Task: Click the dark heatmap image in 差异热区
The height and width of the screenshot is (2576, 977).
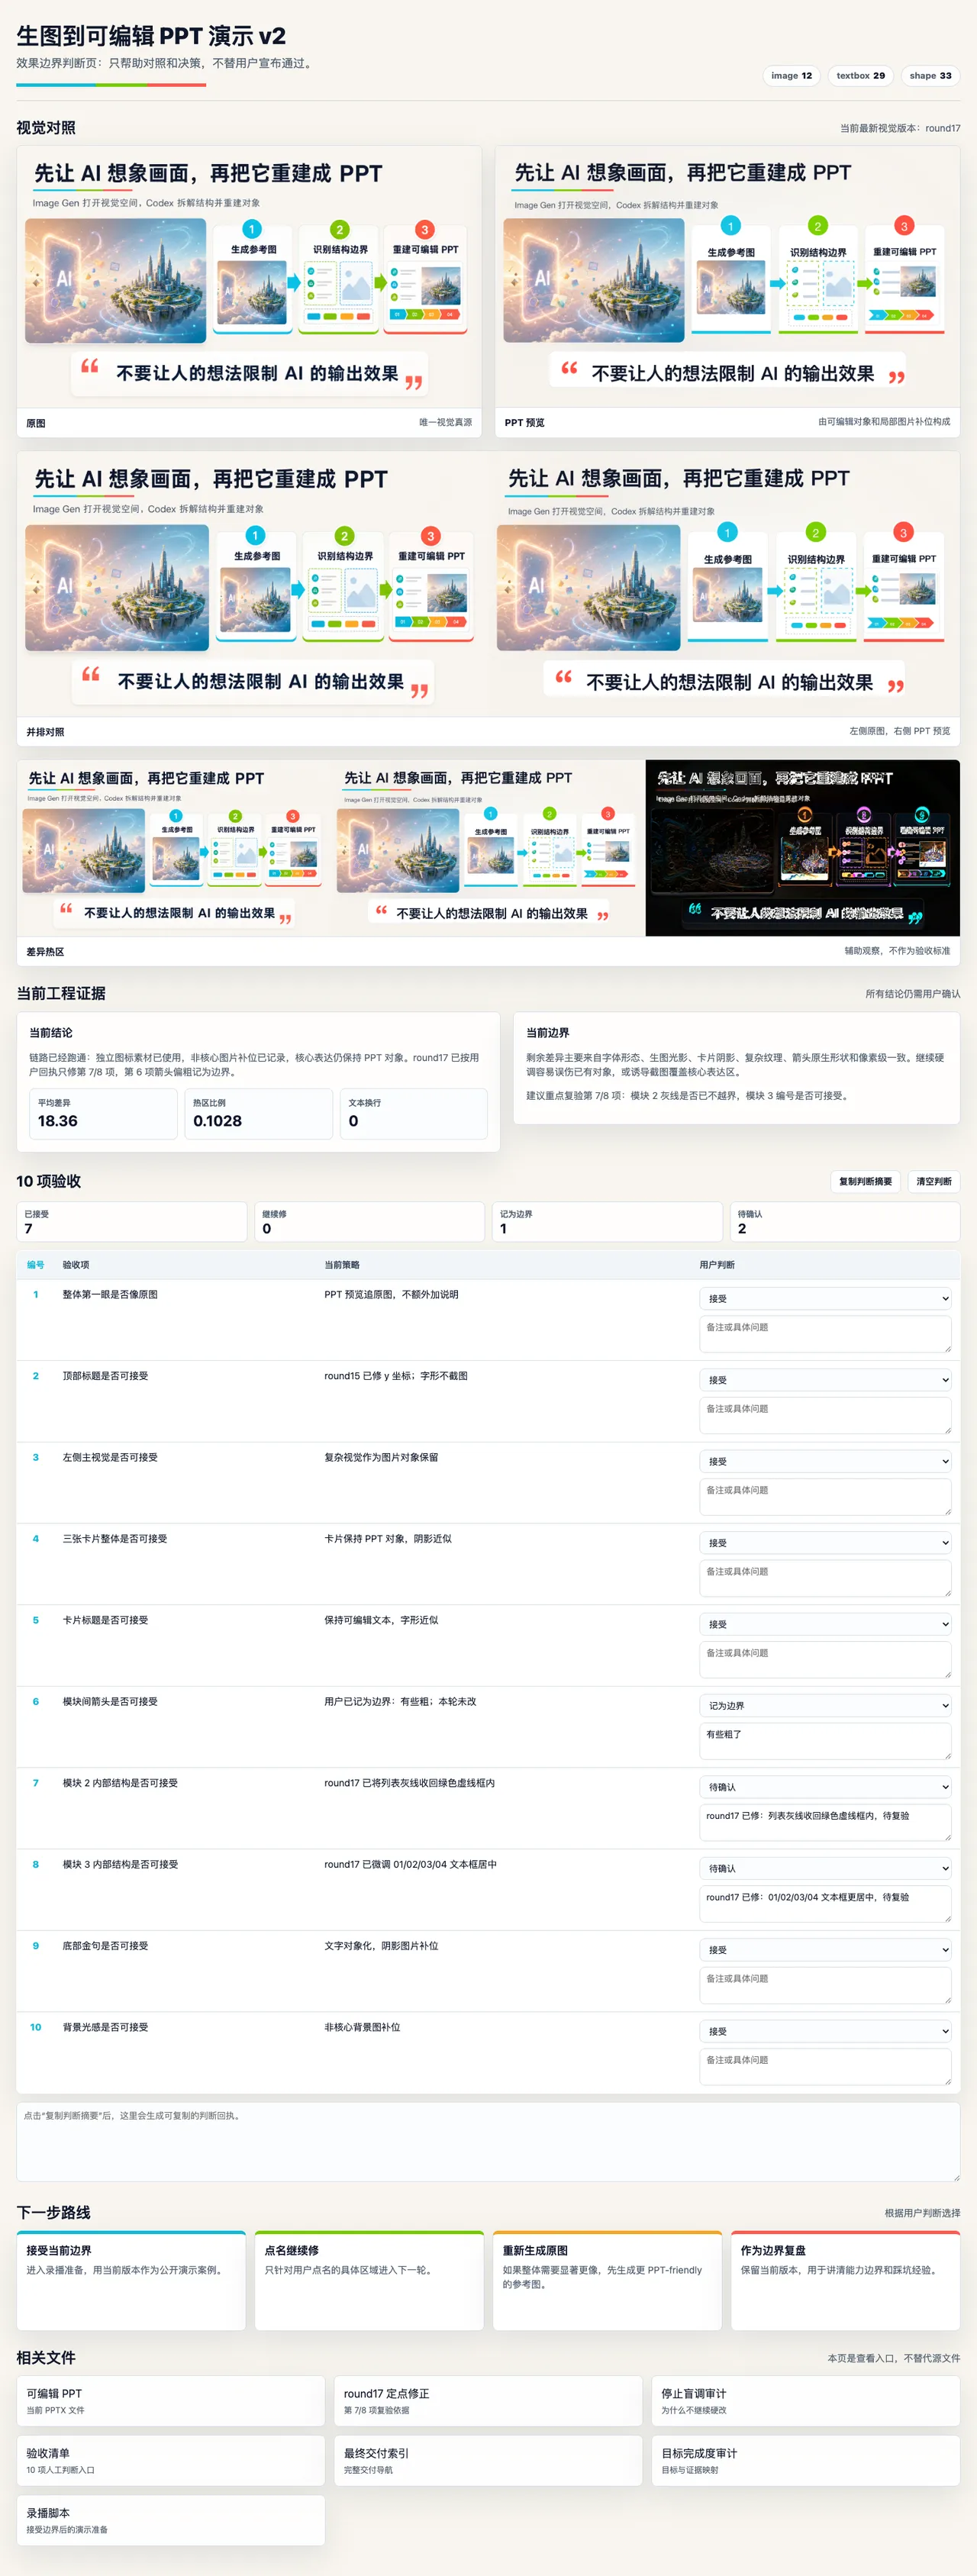Action: click(802, 848)
